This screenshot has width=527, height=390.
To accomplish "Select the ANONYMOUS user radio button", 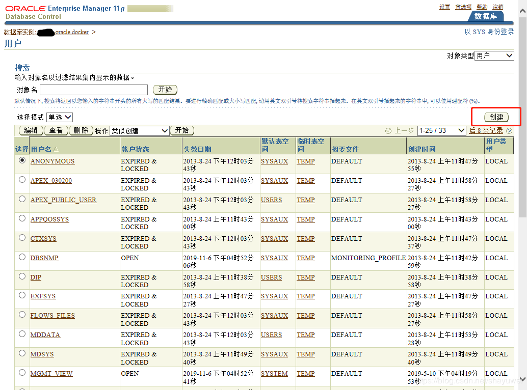I will tap(22, 160).
